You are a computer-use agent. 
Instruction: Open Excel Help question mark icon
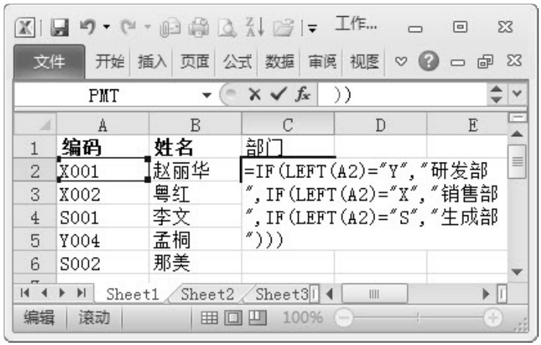click(x=429, y=62)
